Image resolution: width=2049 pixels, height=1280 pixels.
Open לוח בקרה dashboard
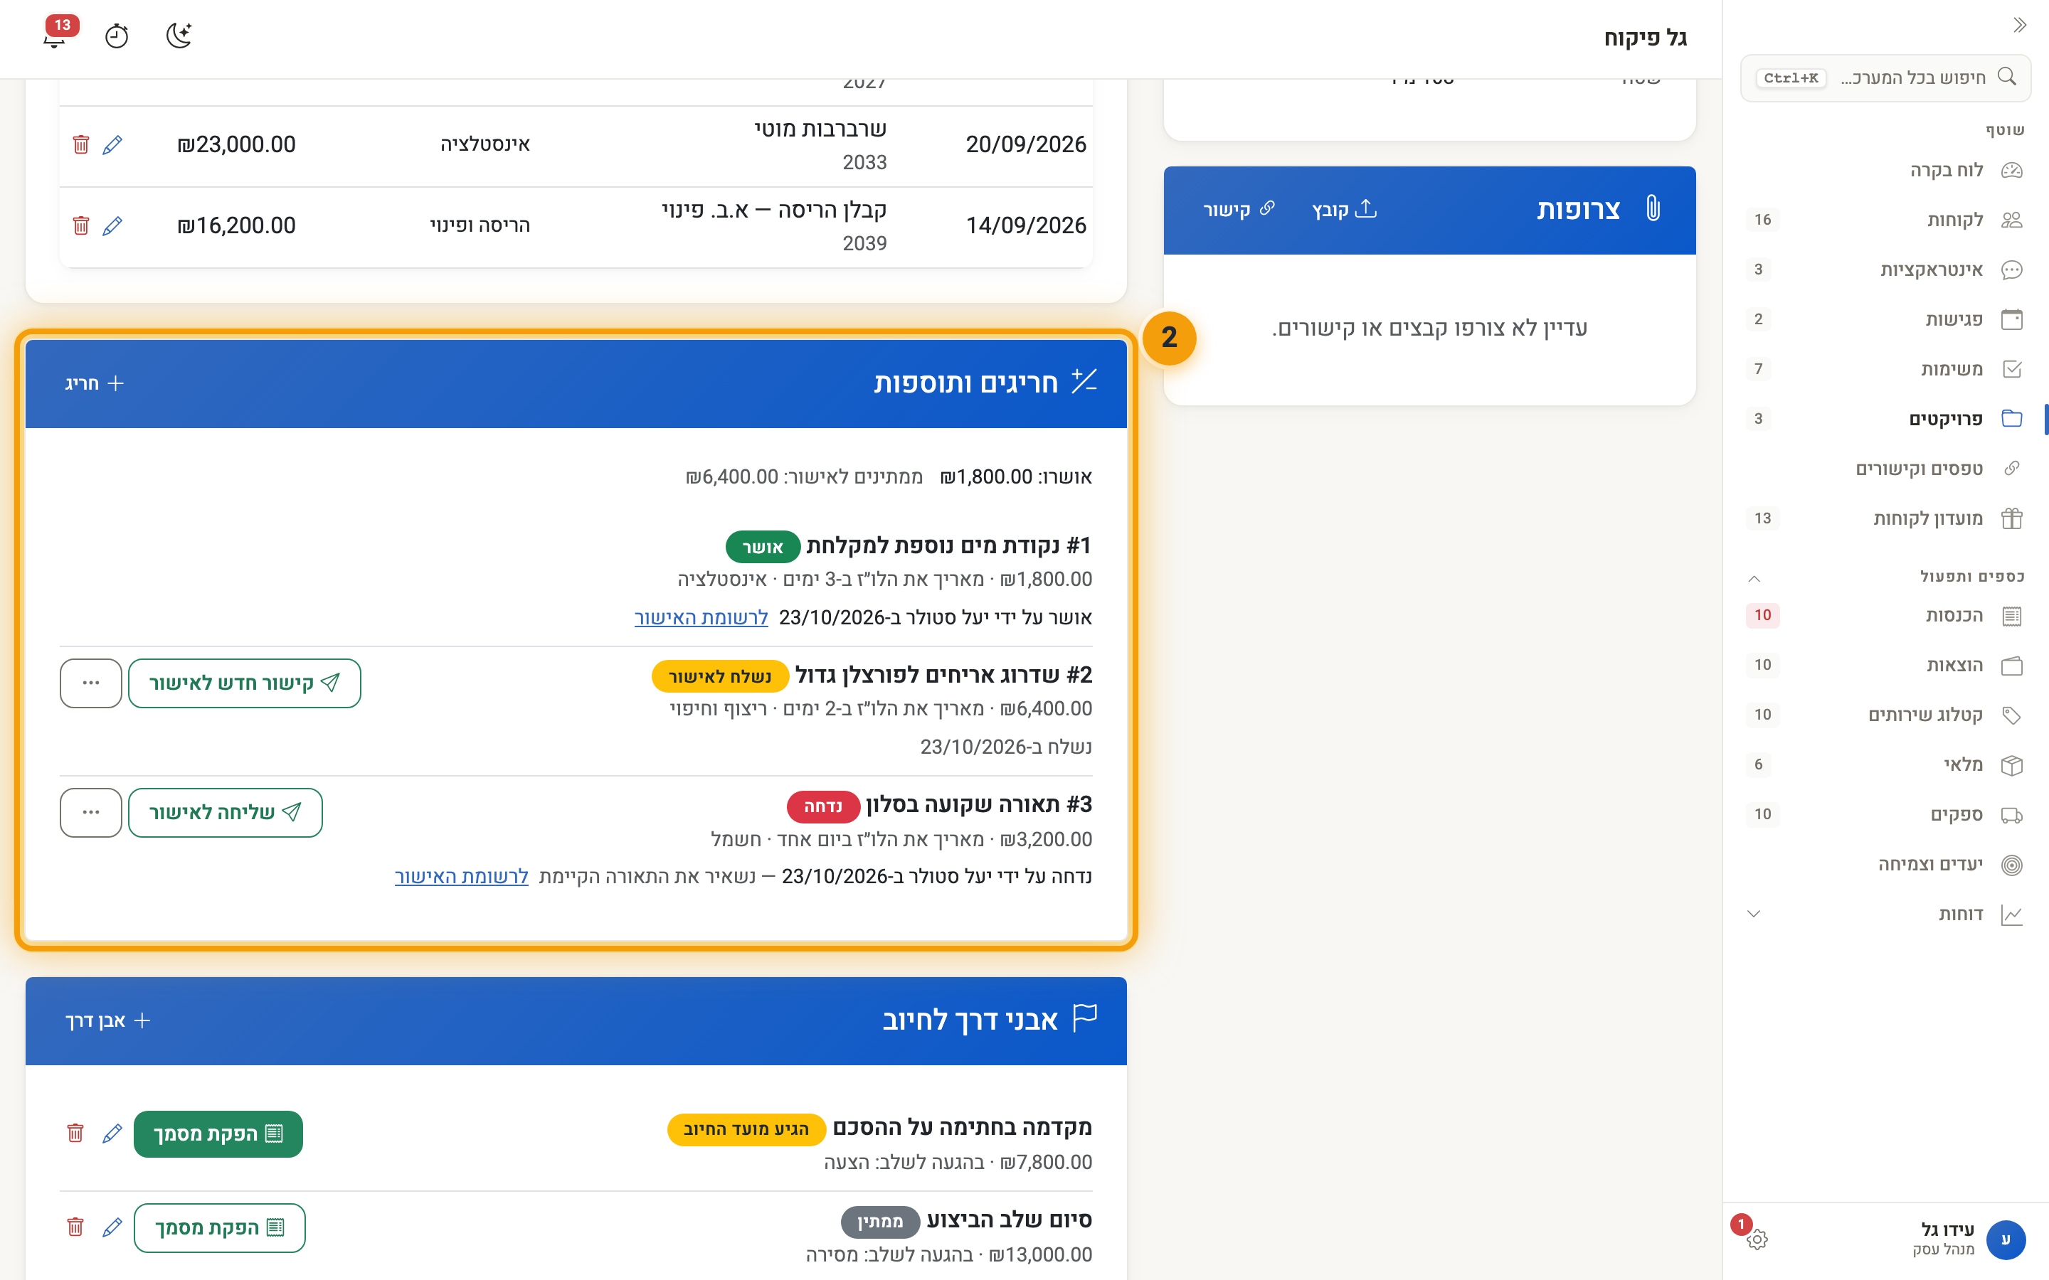1885,170
